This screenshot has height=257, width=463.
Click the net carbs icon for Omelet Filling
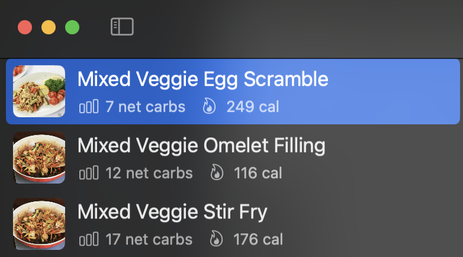[x=89, y=173]
